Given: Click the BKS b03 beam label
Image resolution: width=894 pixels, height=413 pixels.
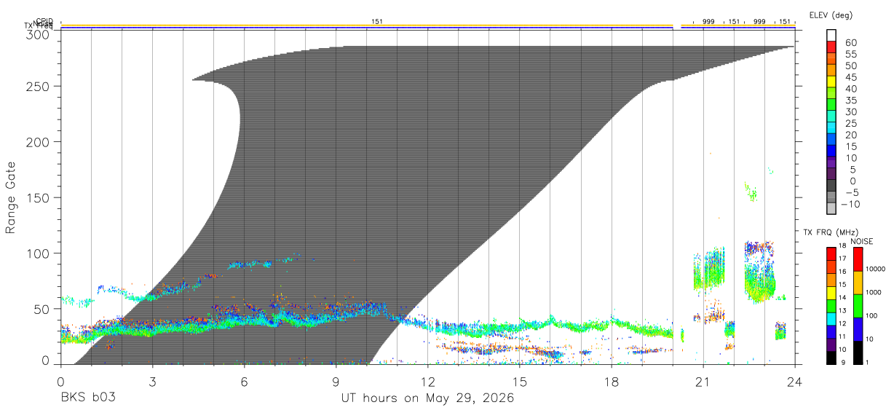Looking at the screenshot, I should [x=87, y=398].
